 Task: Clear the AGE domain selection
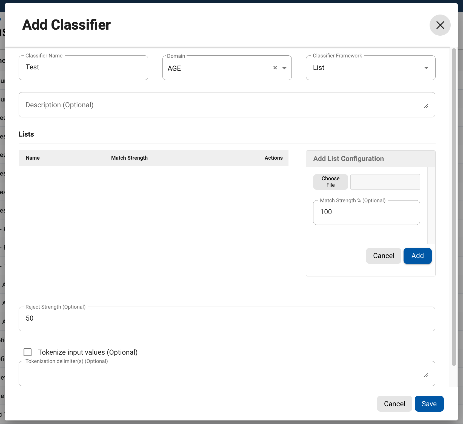click(x=275, y=68)
